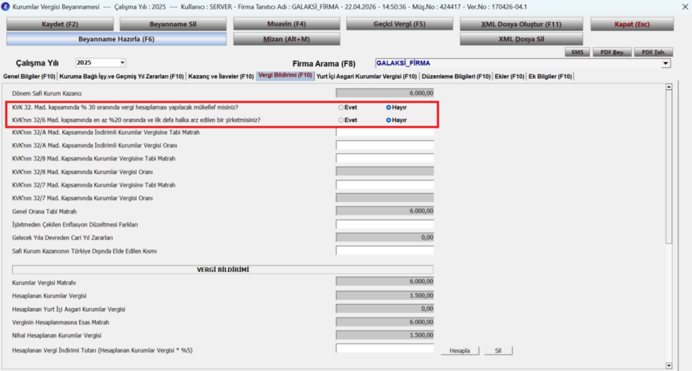The image size is (692, 371).
Task: Click the Kaydet (F2) button
Action: [x=60, y=24]
